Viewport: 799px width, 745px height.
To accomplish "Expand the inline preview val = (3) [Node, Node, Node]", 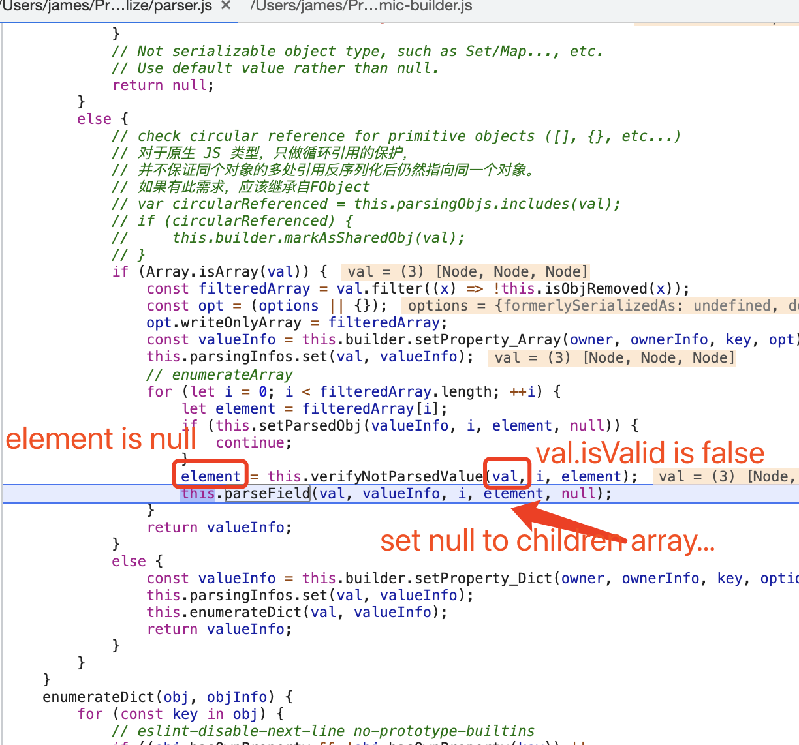I will tap(463, 271).
